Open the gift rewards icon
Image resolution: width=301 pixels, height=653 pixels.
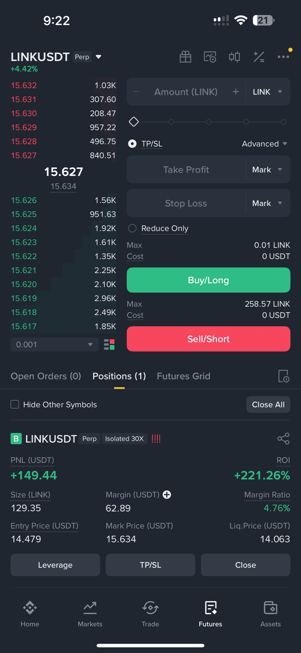pyautogui.click(x=185, y=57)
